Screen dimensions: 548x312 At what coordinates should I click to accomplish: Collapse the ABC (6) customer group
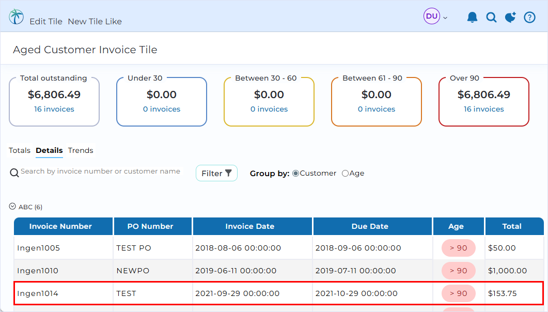pyautogui.click(x=12, y=207)
